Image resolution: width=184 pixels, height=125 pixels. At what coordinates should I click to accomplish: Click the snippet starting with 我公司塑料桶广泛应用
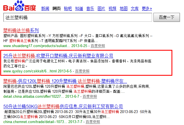(77, 63)
